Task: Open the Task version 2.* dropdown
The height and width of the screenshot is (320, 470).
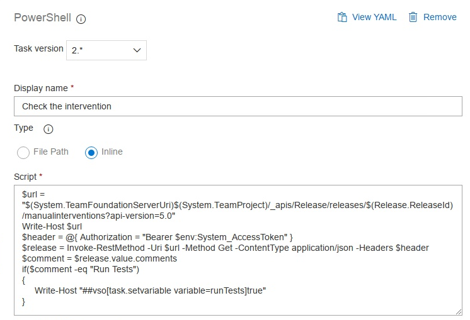Action: 106,50
